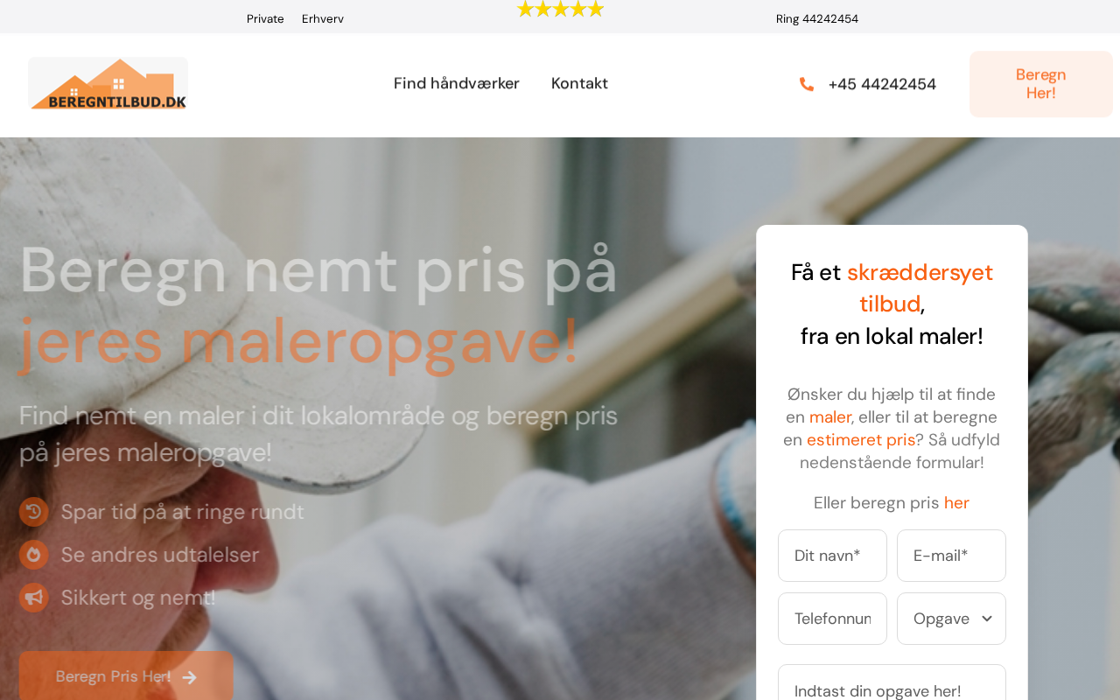
Task: Open the Opgave dropdown
Action: 951,619
